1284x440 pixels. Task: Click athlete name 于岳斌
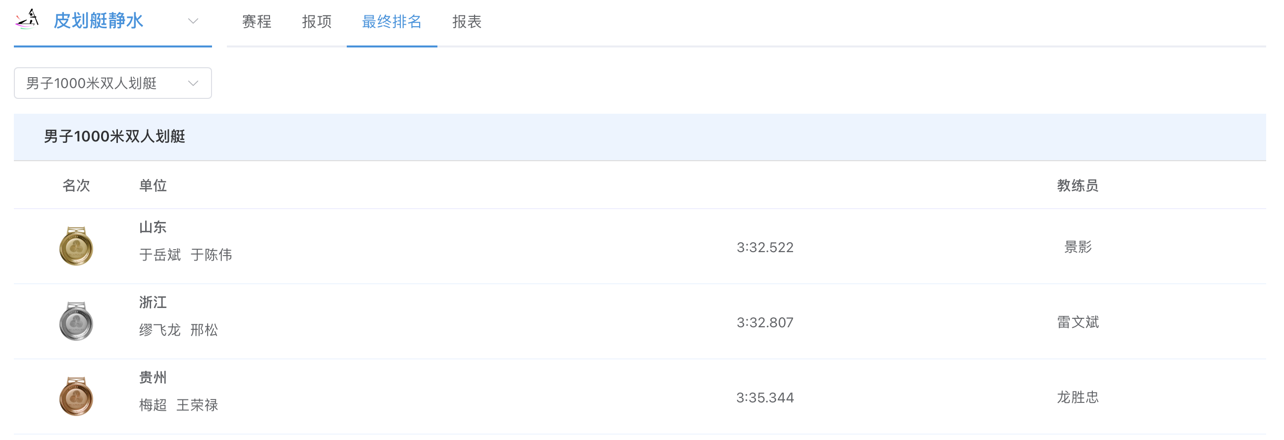pos(160,255)
